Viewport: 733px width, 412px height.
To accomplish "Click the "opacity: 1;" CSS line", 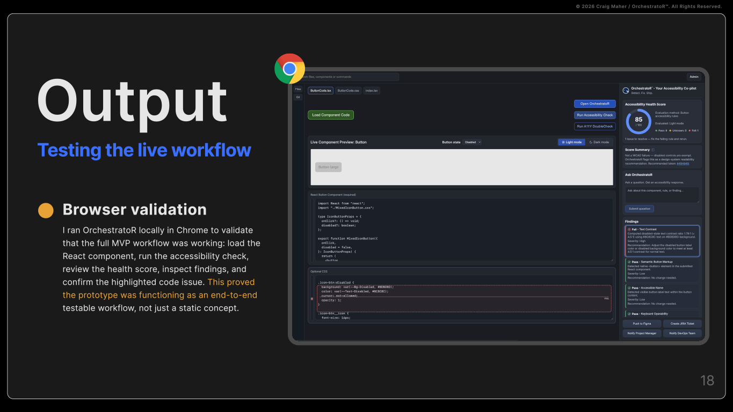I will click(x=332, y=300).
